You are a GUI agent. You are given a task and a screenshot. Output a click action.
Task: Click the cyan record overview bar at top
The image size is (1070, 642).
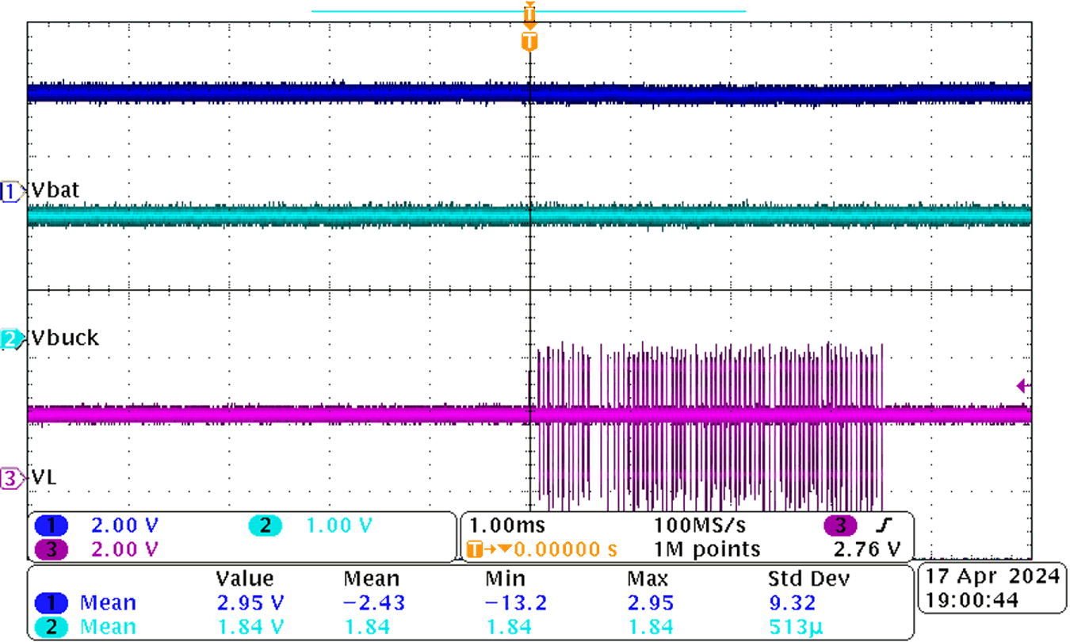(x=529, y=11)
